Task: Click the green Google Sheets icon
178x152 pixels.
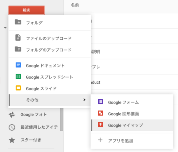Action: pyautogui.click(x=18, y=77)
